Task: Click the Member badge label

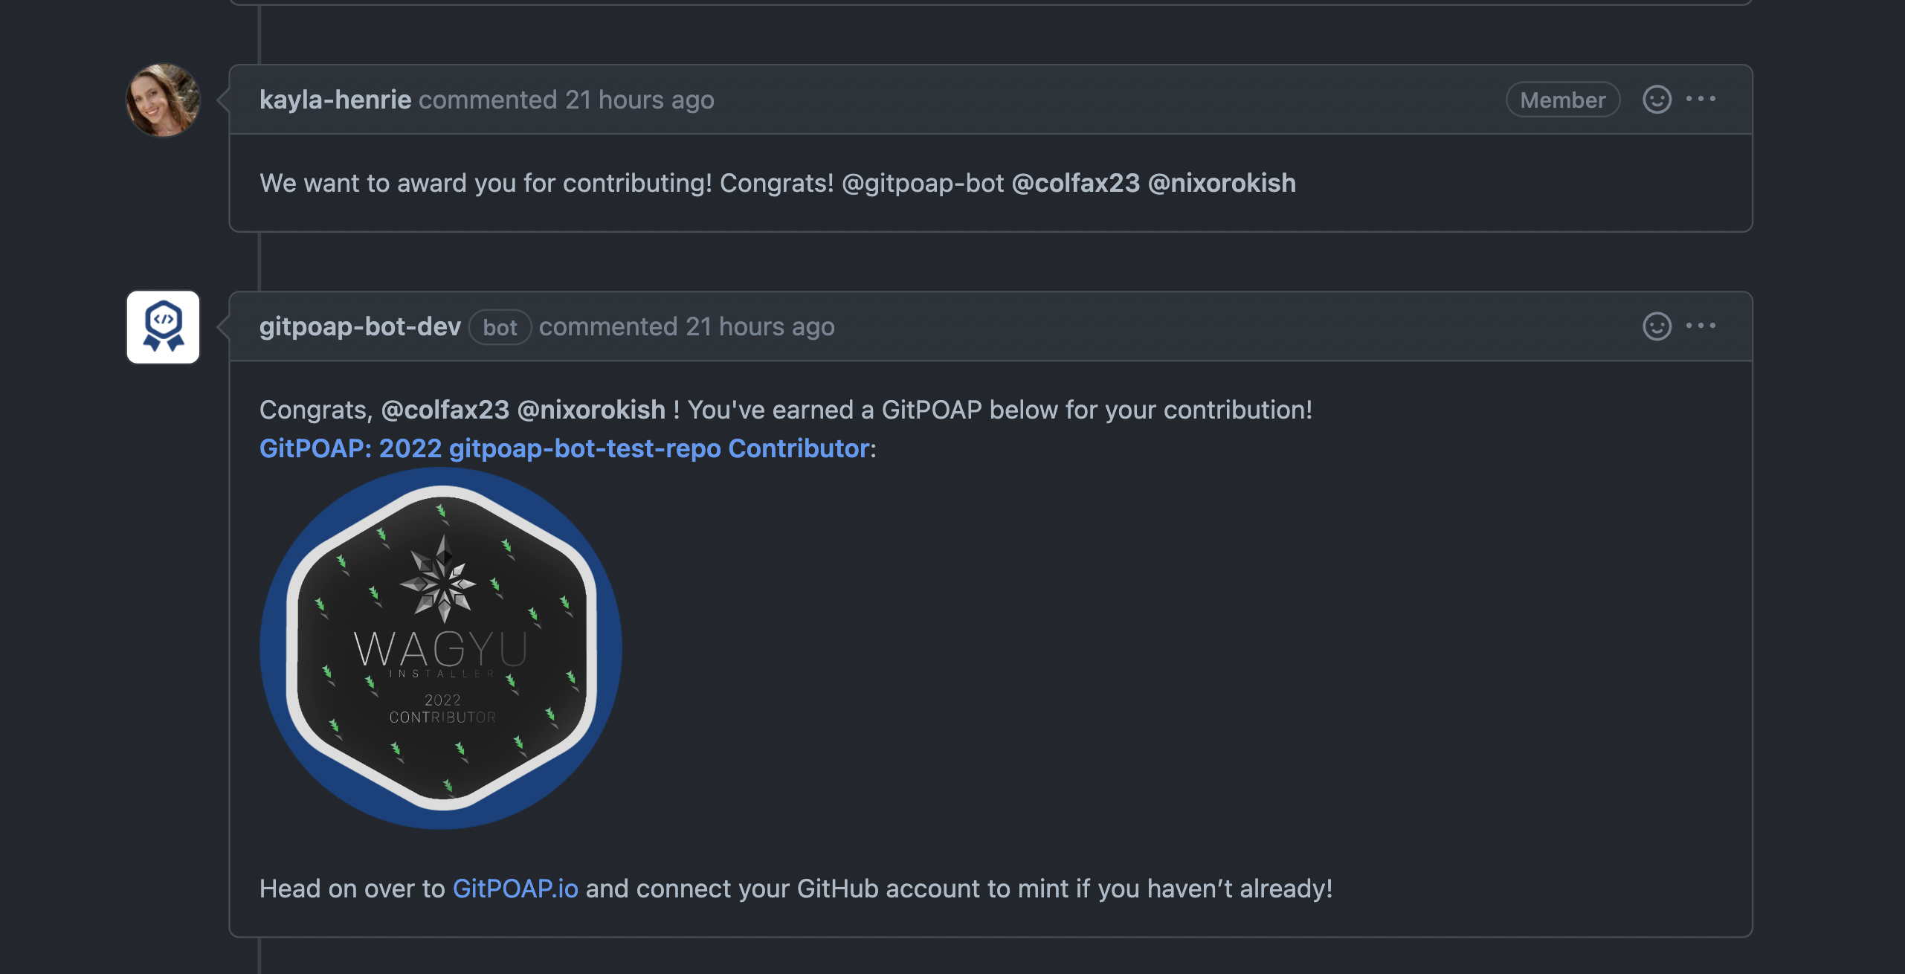Action: click(1563, 100)
